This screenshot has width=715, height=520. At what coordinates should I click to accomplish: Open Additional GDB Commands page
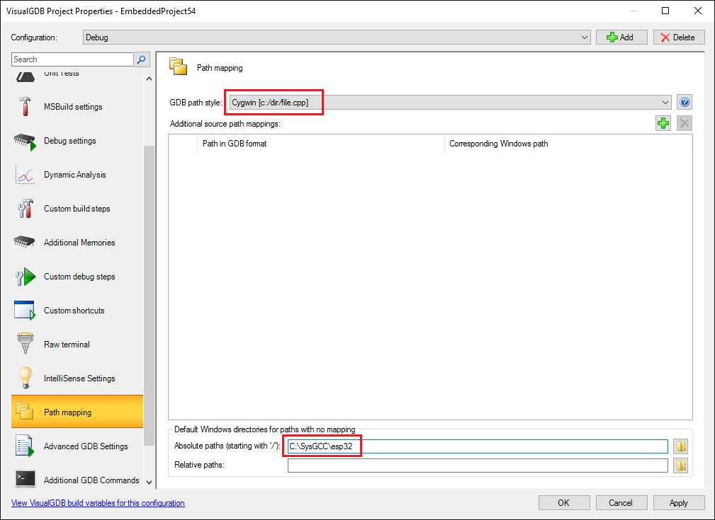77,480
